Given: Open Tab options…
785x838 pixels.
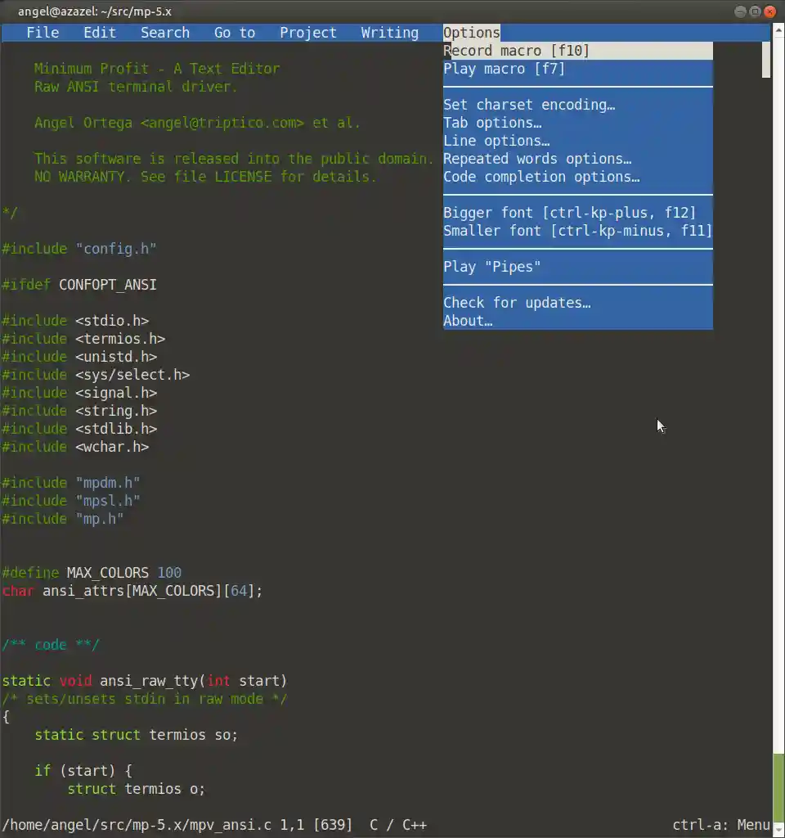Looking at the screenshot, I should point(578,123).
